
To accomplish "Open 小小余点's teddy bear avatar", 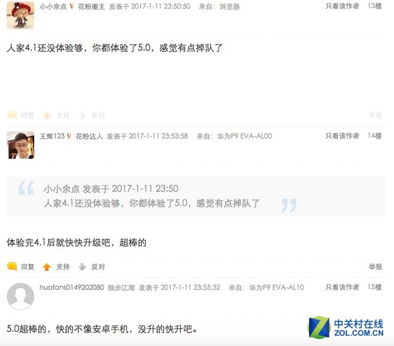I will pos(20,15).
